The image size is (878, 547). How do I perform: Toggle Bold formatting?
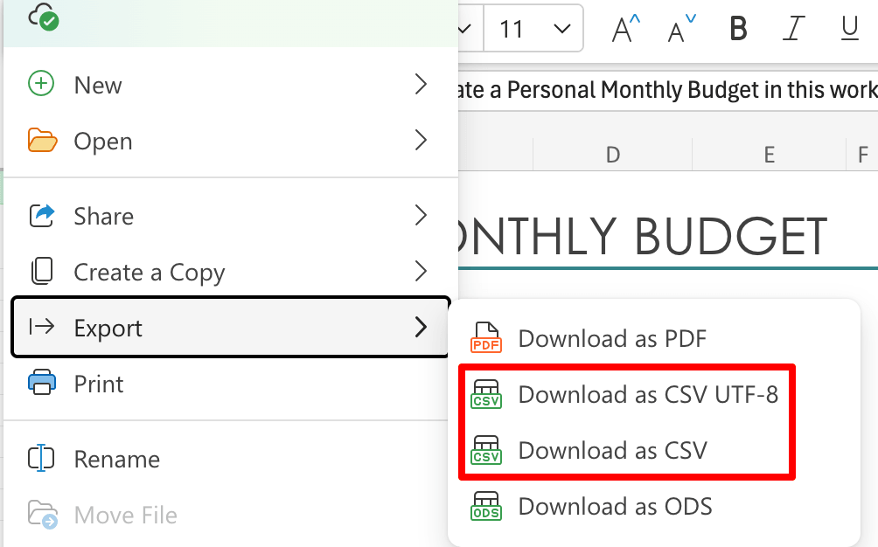(x=737, y=29)
